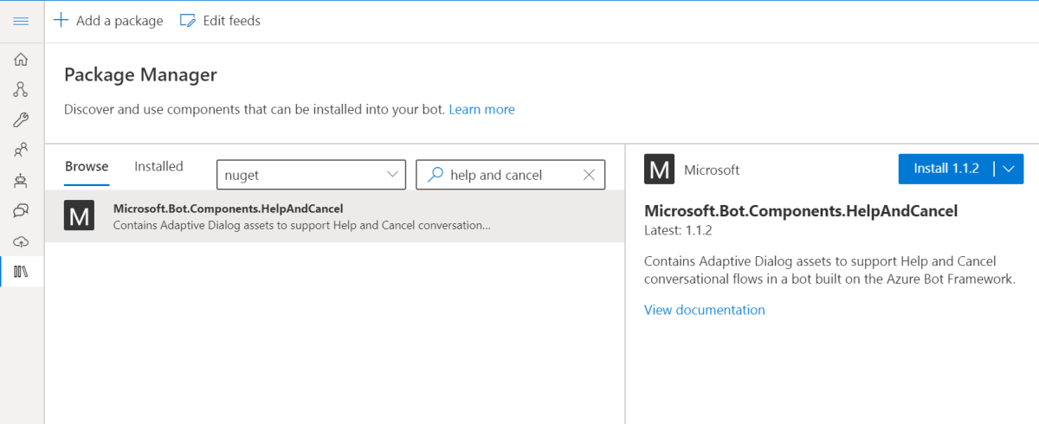
Task: Select the Microsoft.Bot.Components.HelpAndCancel package row
Action: click(334, 216)
